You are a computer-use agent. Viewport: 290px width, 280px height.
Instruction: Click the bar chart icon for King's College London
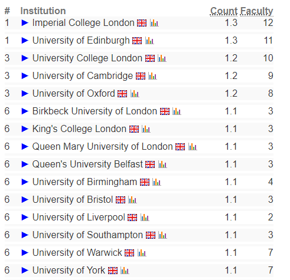click(146, 129)
